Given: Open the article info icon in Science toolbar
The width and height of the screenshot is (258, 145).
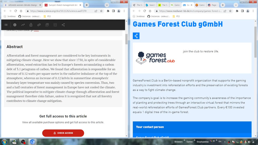Looking at the screenshot, I should [x=15, y=25].
